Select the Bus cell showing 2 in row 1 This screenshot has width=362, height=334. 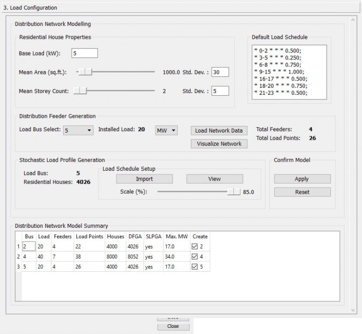pyautogui.click(x=29, y=246)
